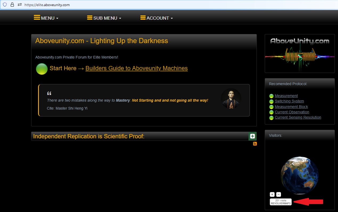Open the SUB MENU dropdown
Viewport: 338px width, 212px height.
click(104, 18)
